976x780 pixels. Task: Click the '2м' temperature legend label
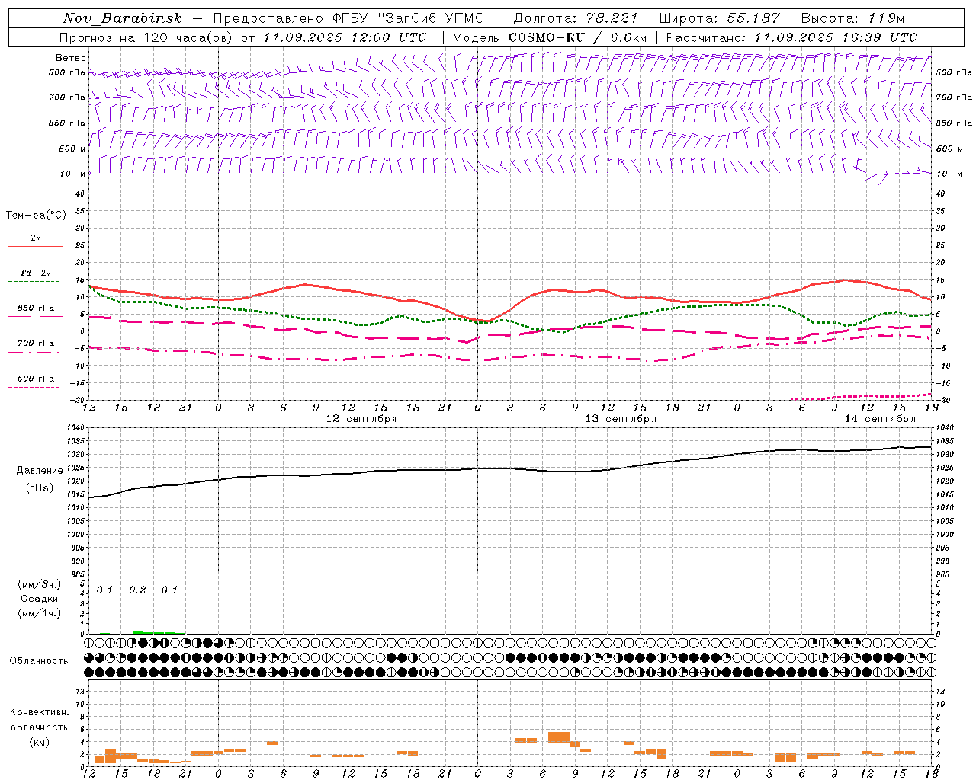[36, 238]
